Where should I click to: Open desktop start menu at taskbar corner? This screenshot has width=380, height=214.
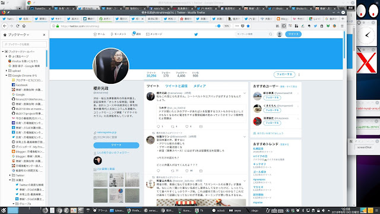(4, 210)
